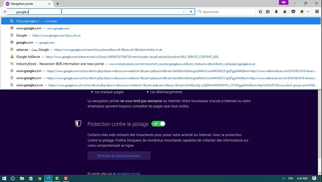
Task: Click the private browsing mask icon
Action: point(284,2)
